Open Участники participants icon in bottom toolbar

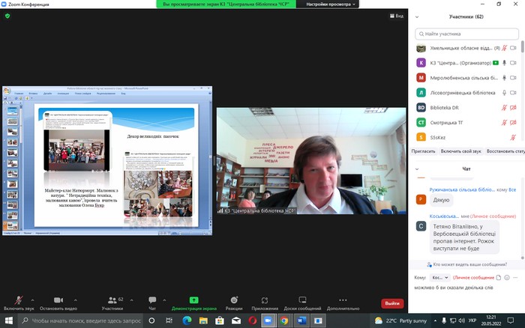(x=112, y=299)
